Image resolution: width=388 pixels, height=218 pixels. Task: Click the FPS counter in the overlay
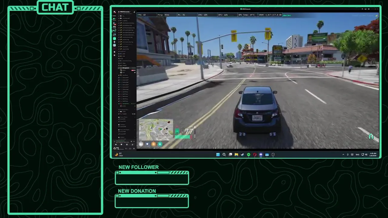click(142, 15)
